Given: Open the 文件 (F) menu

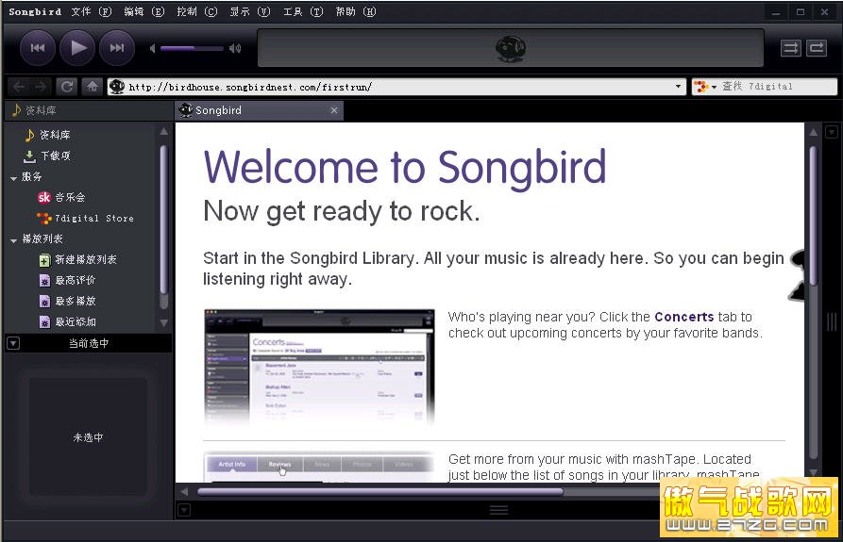Looking at the screenshot, I should coord(92,12).
